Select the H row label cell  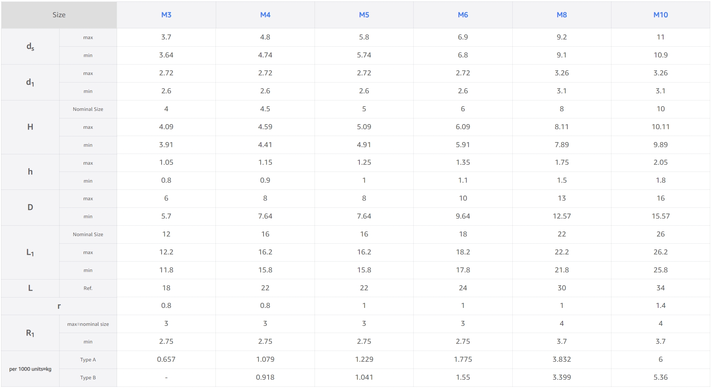tap(30, 127)
